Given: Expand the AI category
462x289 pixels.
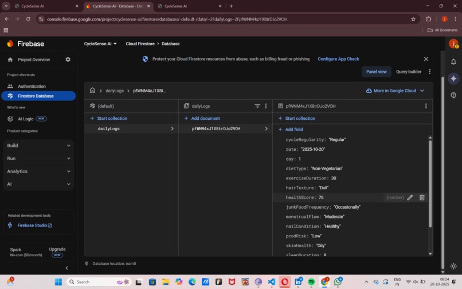Looking at the screenshot, I should point(38,184).
